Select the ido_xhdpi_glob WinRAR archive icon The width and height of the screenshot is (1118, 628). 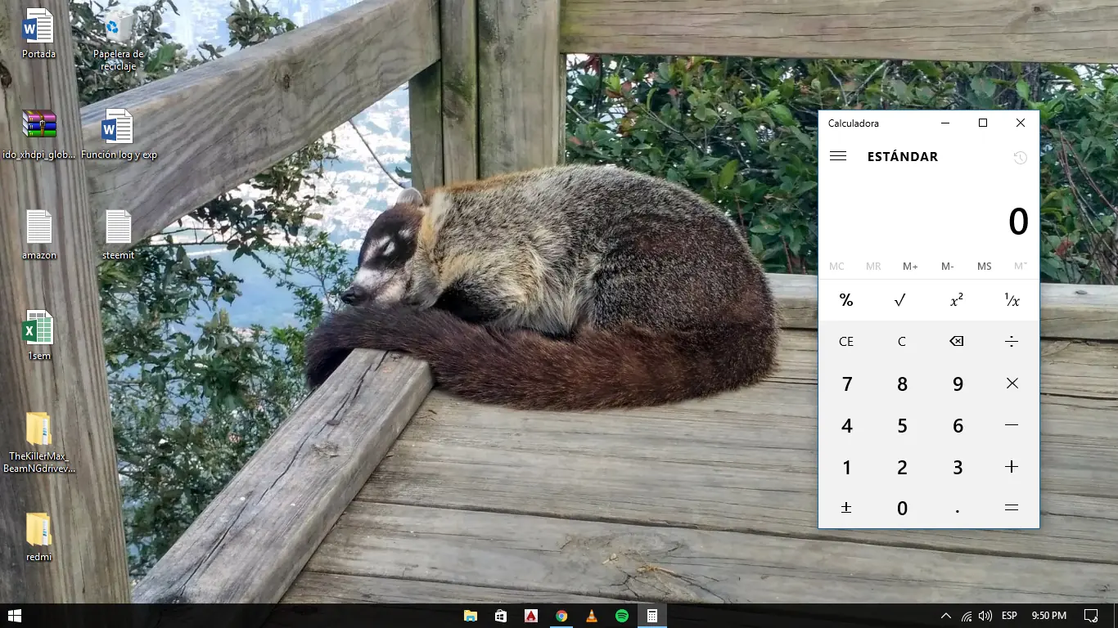[x=38, y=135]
